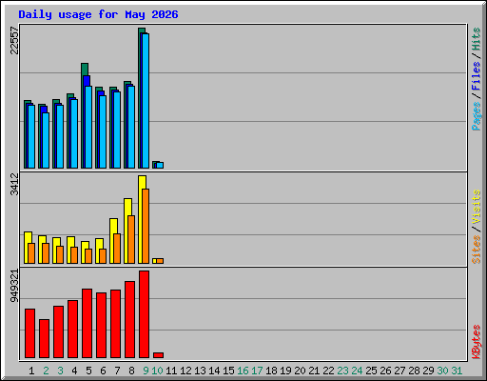Click day label 17 on the x-axis
Screen dimensions: 487x381
pyautogui.click(x=257, y=371)
